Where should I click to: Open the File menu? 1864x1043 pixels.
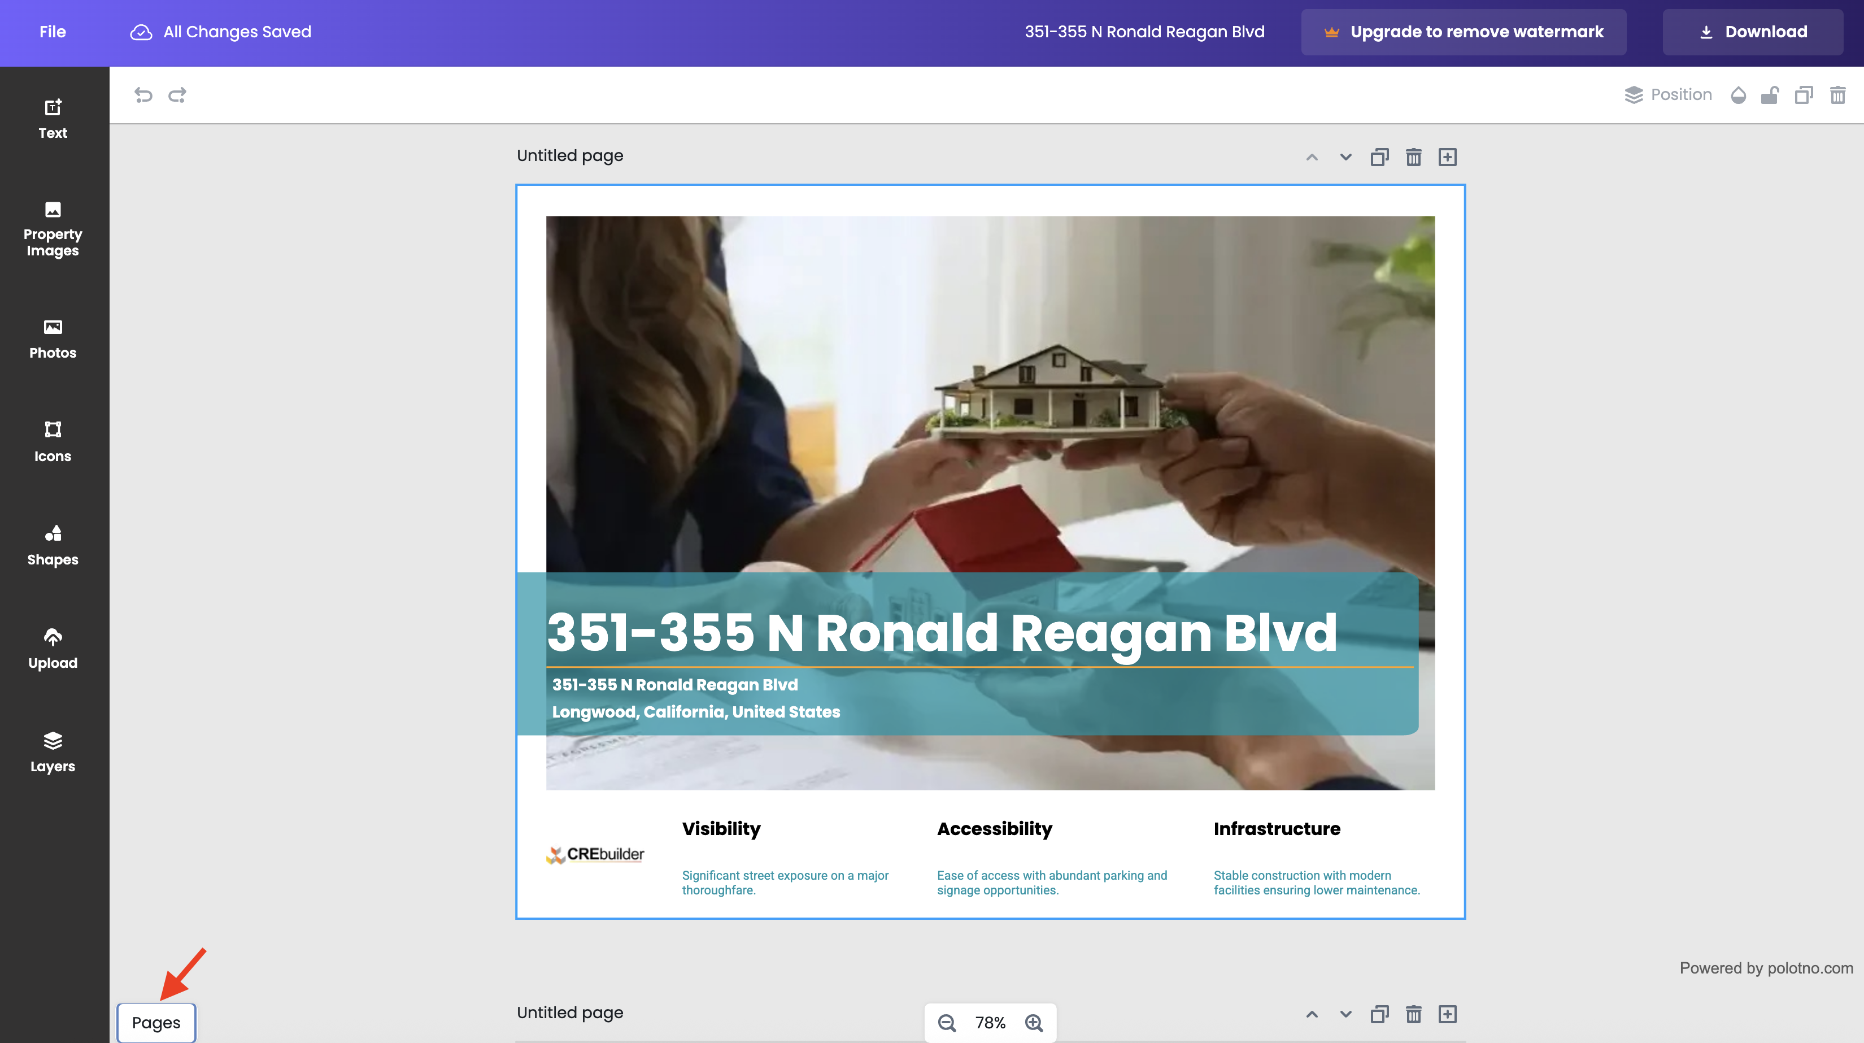pyautogui.click(x=52, y=32)
